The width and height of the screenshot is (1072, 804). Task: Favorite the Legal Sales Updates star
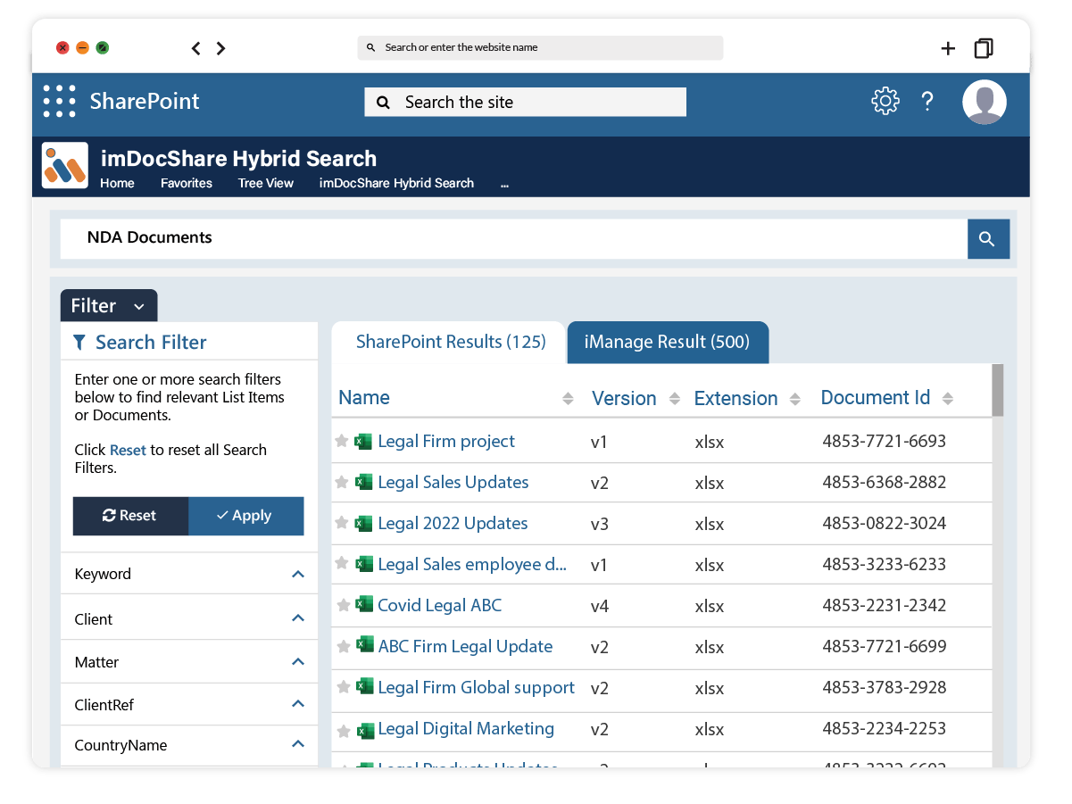(x=341, y=482)
